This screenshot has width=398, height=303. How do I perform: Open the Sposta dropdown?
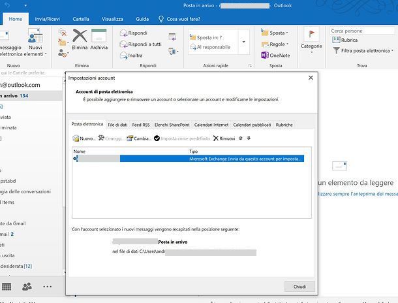click(275, 33)
